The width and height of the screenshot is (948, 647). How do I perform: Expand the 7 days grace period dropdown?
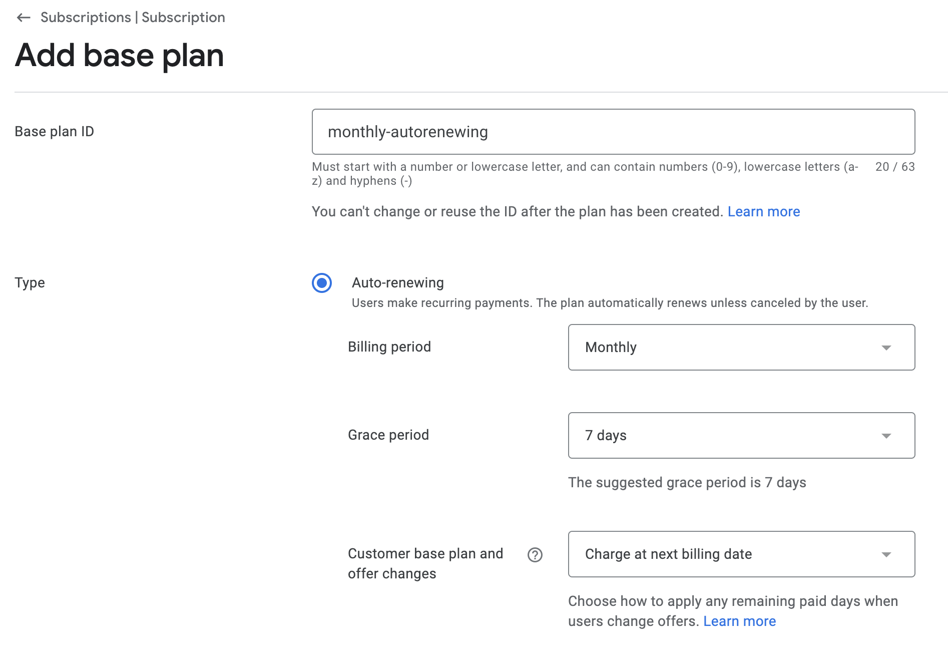(x=741, y=436)
